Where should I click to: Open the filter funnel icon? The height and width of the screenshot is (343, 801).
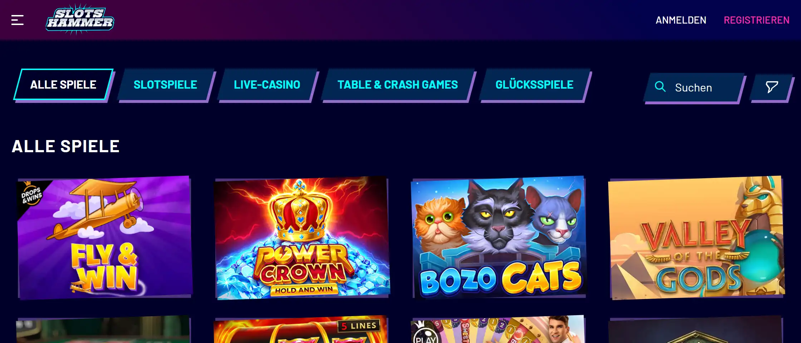[x=772, y=87]
